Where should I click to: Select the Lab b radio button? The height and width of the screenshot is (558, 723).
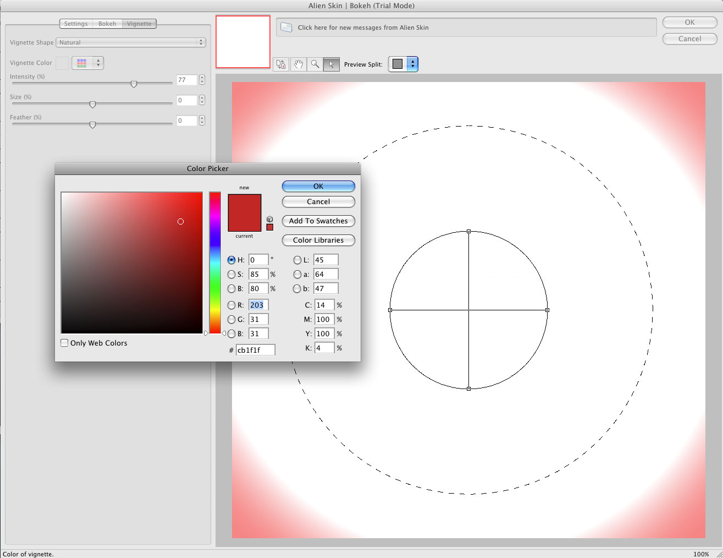[297, 288]
